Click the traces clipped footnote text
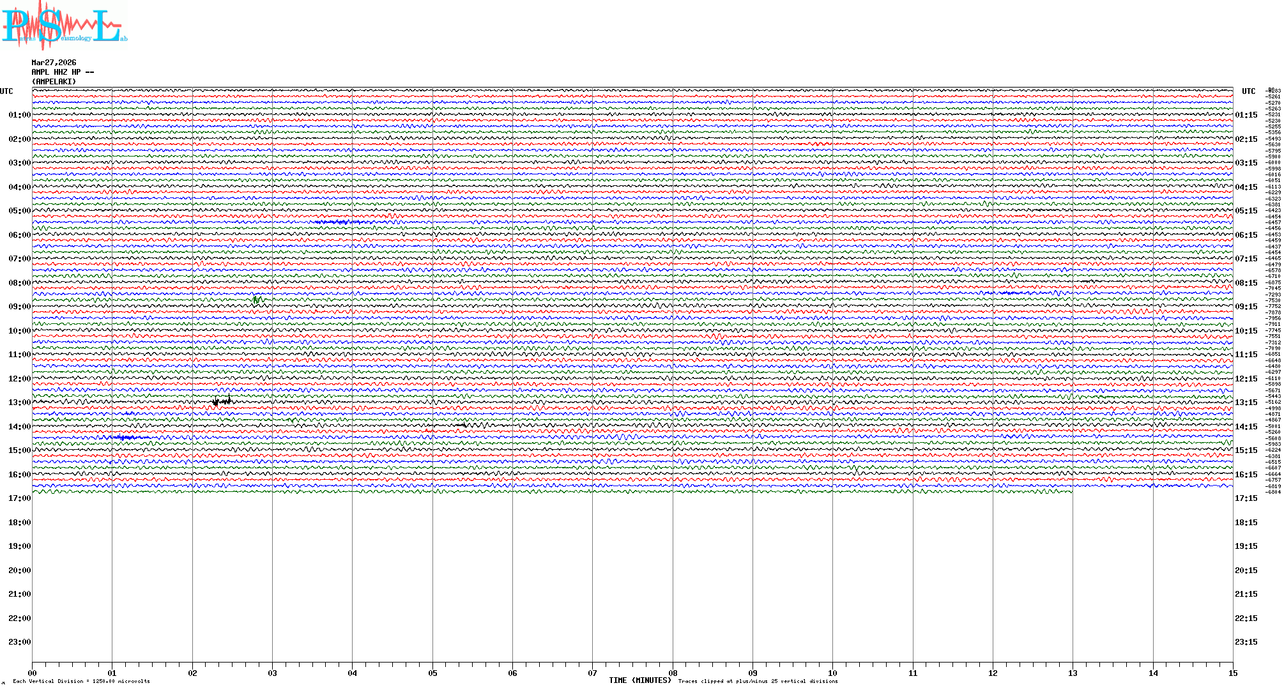 coord(758,681)
